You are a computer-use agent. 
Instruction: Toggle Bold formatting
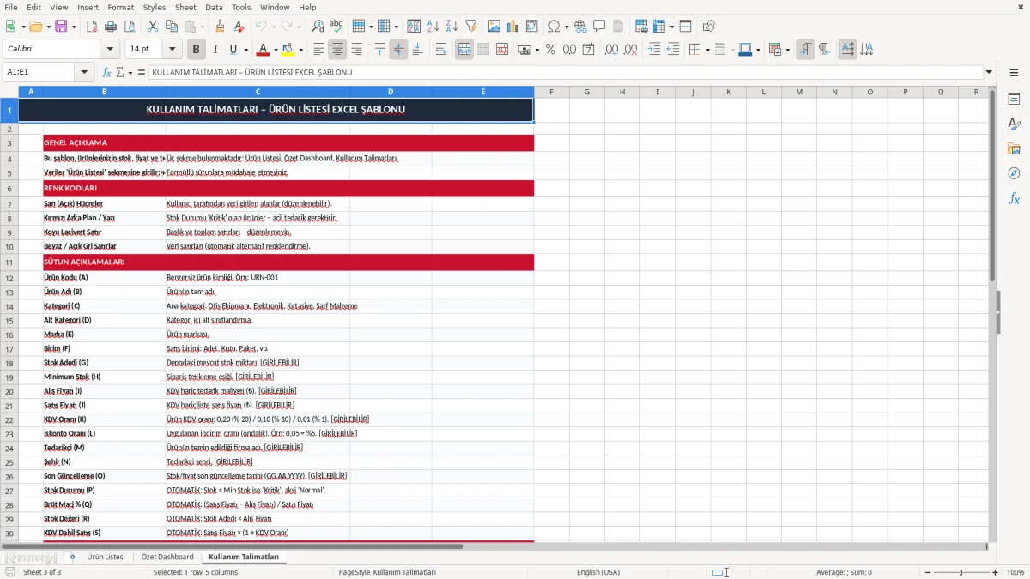197,50
